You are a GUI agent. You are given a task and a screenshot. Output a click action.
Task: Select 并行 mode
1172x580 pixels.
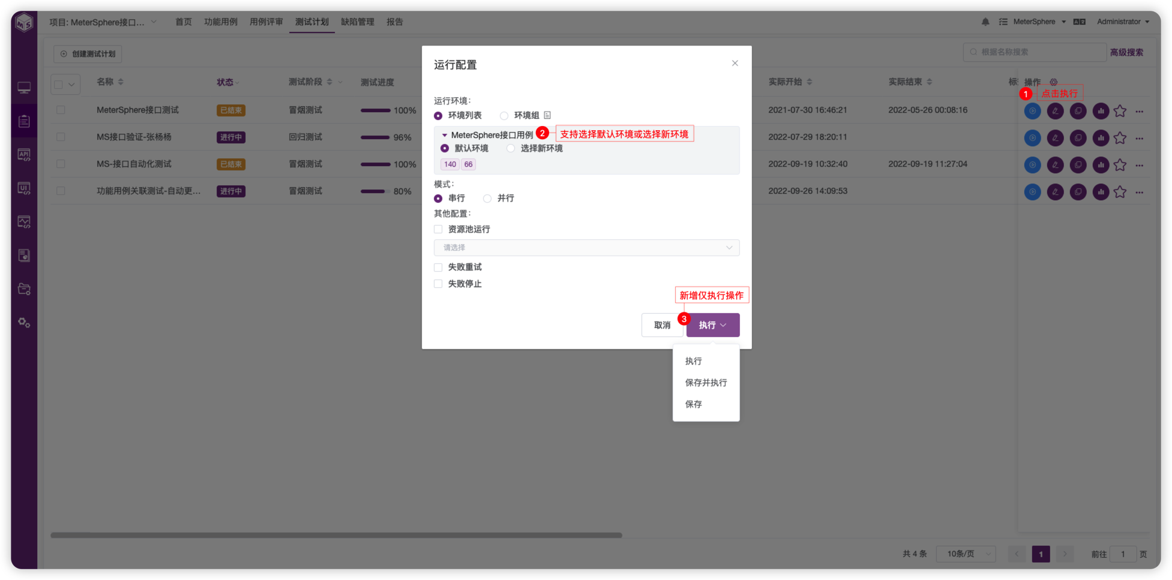point(487,199)
